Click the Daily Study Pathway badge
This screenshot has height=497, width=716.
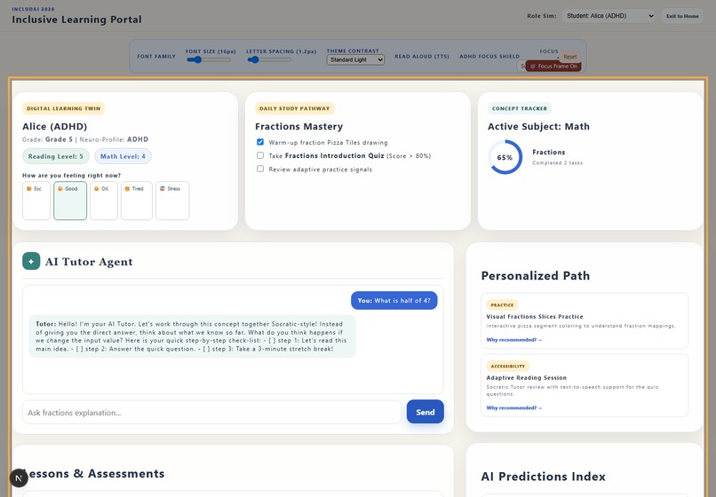click(295, 108)
